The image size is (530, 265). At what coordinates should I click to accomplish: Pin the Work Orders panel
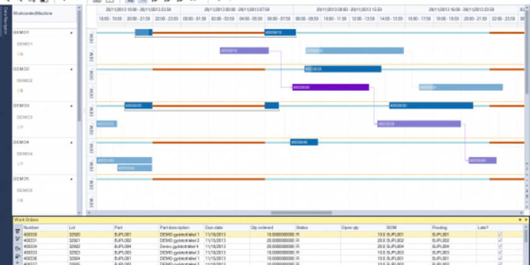tap(519, 219)
